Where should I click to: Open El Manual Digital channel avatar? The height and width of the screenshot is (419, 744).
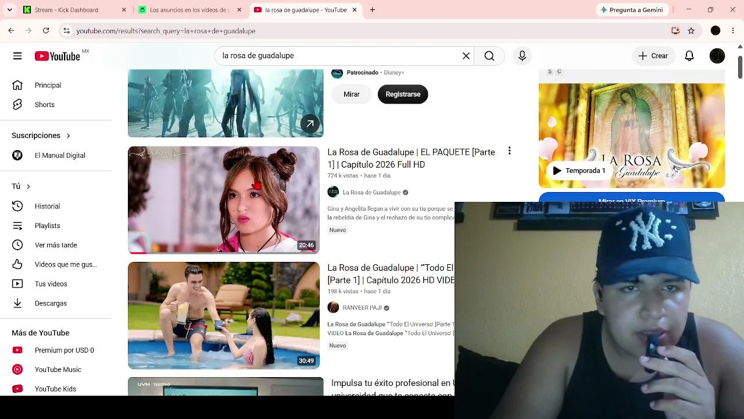[x=17, y=155]
